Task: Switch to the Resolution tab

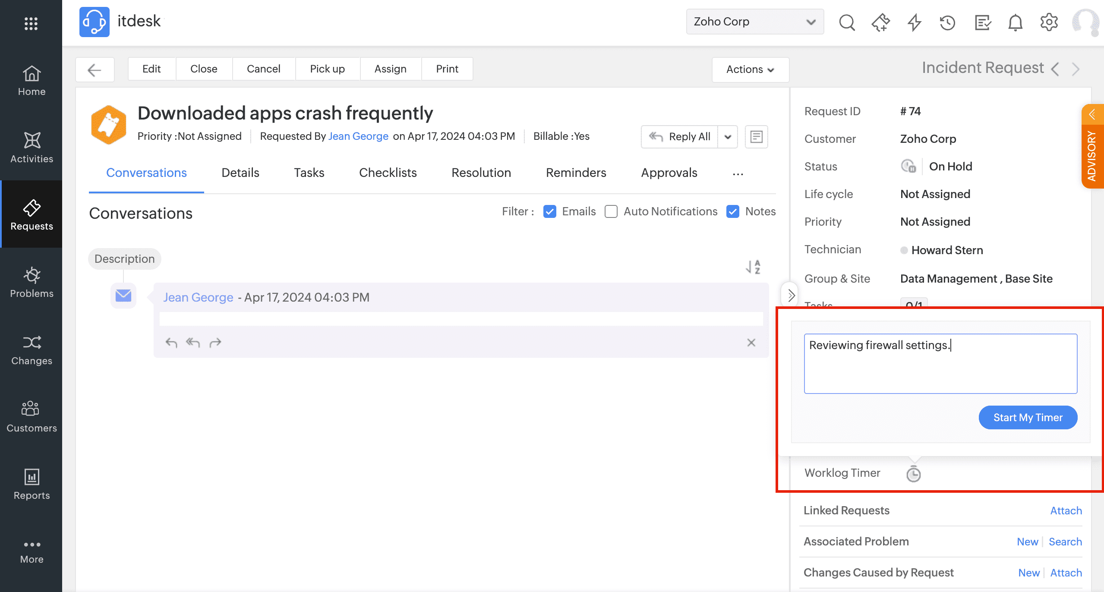Action: tap(481, 173)
